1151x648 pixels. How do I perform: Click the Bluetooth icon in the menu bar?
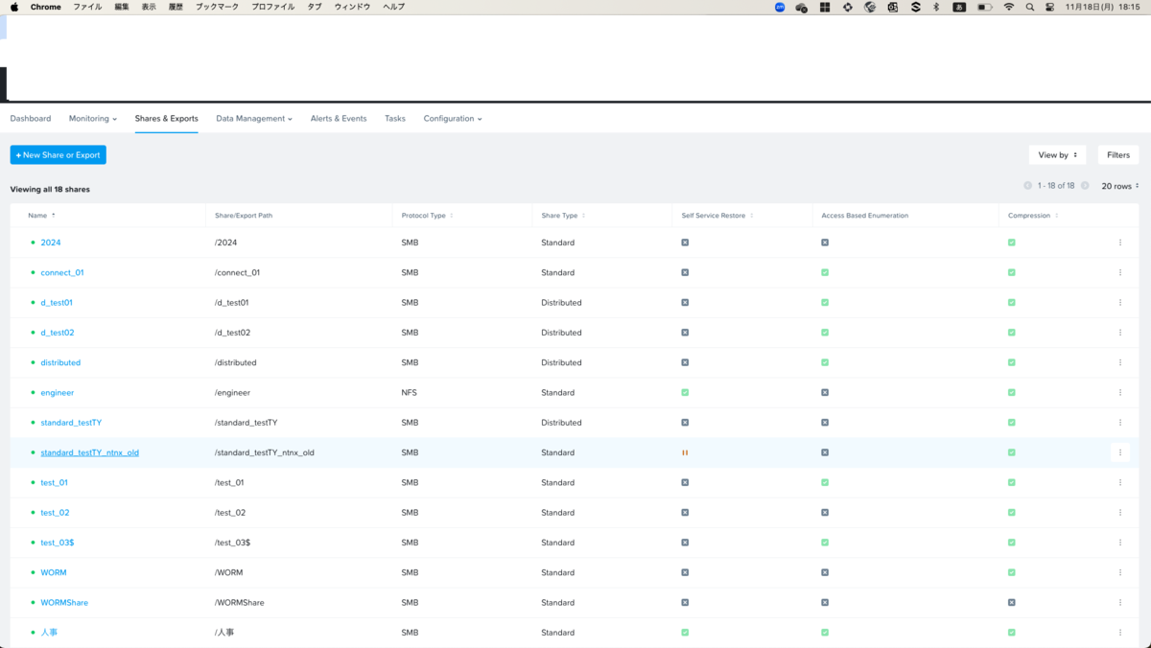coord(936,7)
